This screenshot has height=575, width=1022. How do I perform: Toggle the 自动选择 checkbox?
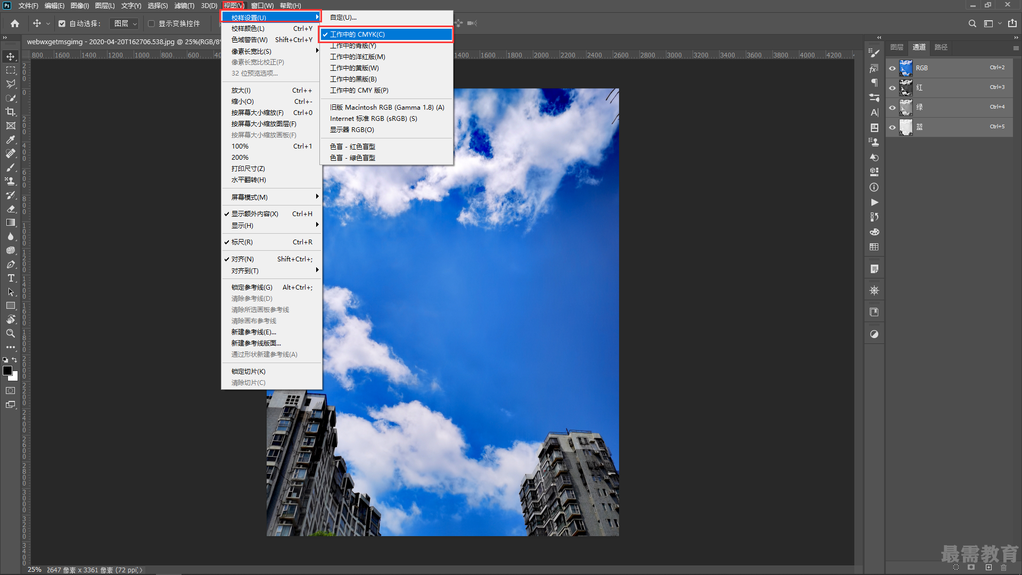[x=62, y=23]
